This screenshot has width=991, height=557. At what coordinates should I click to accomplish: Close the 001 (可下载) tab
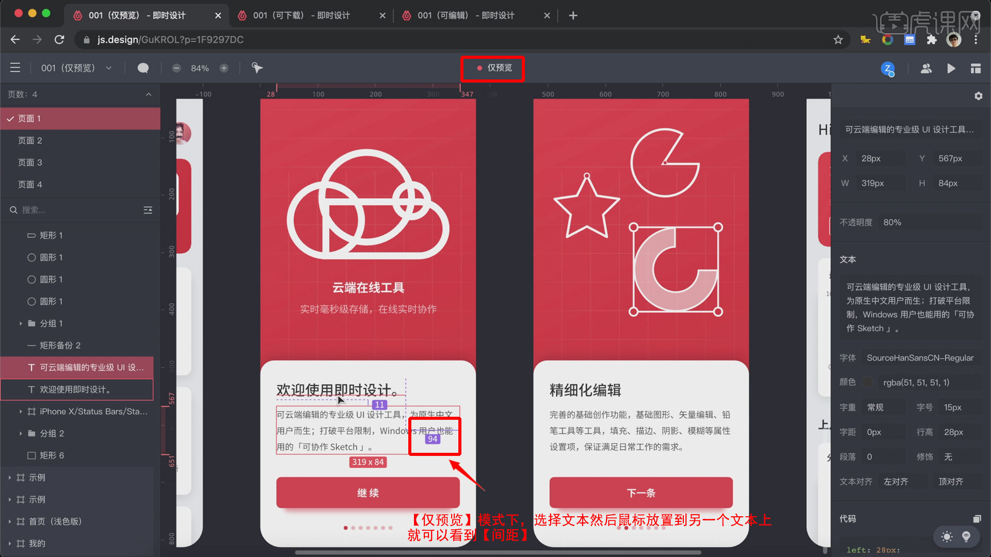coord(382,15)
